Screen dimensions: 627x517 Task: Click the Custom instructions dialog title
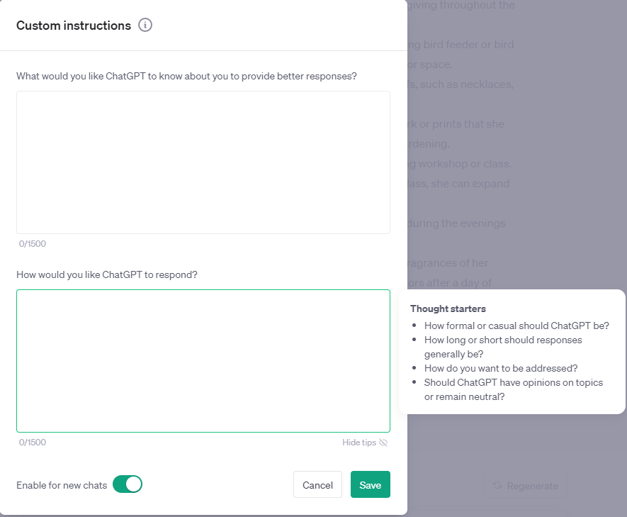pyautogui.click(x=74, y=26)
